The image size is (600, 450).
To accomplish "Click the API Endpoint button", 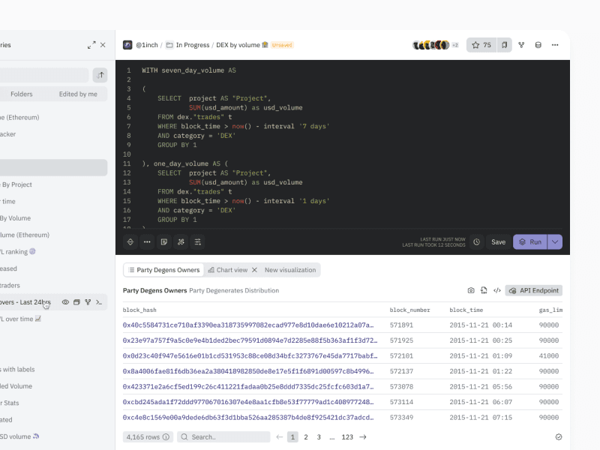I will [x=533, y=290].
